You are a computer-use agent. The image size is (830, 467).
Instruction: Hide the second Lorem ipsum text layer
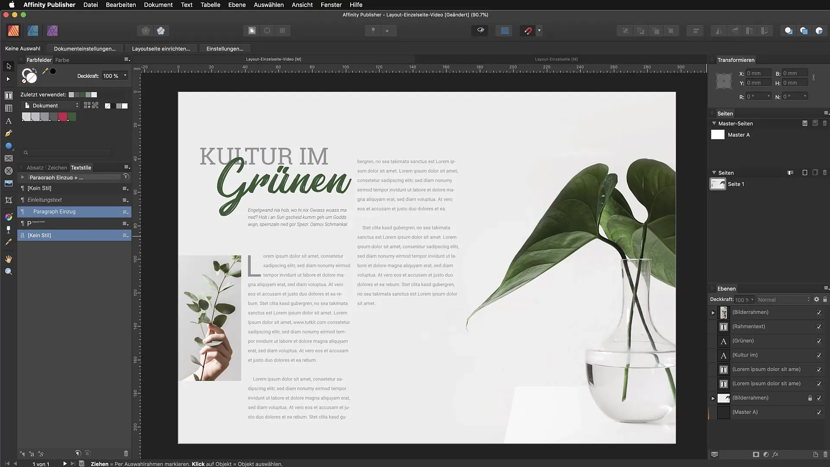coord(819,384)
